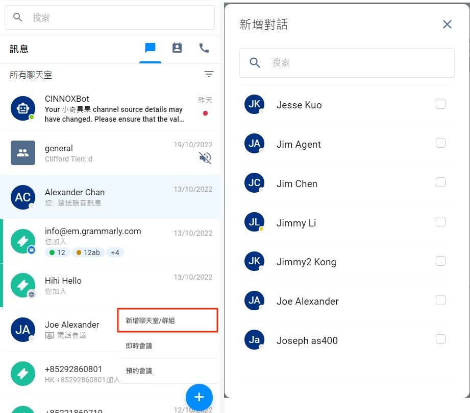The width and height of the screenshot is (470, 413).
Task: Open the chat messages tab icon
Action: tap(150, 48)
